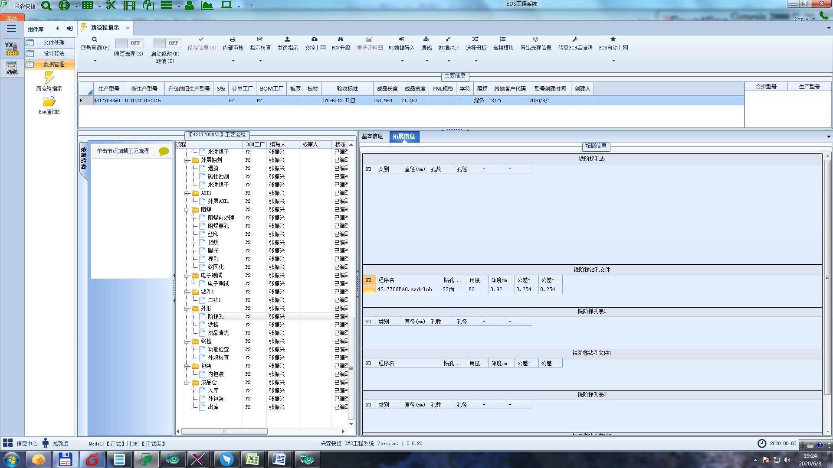833x468 pixels.
Task: Click the process tree horizontal scrollbar
Action: coord(224,431)
